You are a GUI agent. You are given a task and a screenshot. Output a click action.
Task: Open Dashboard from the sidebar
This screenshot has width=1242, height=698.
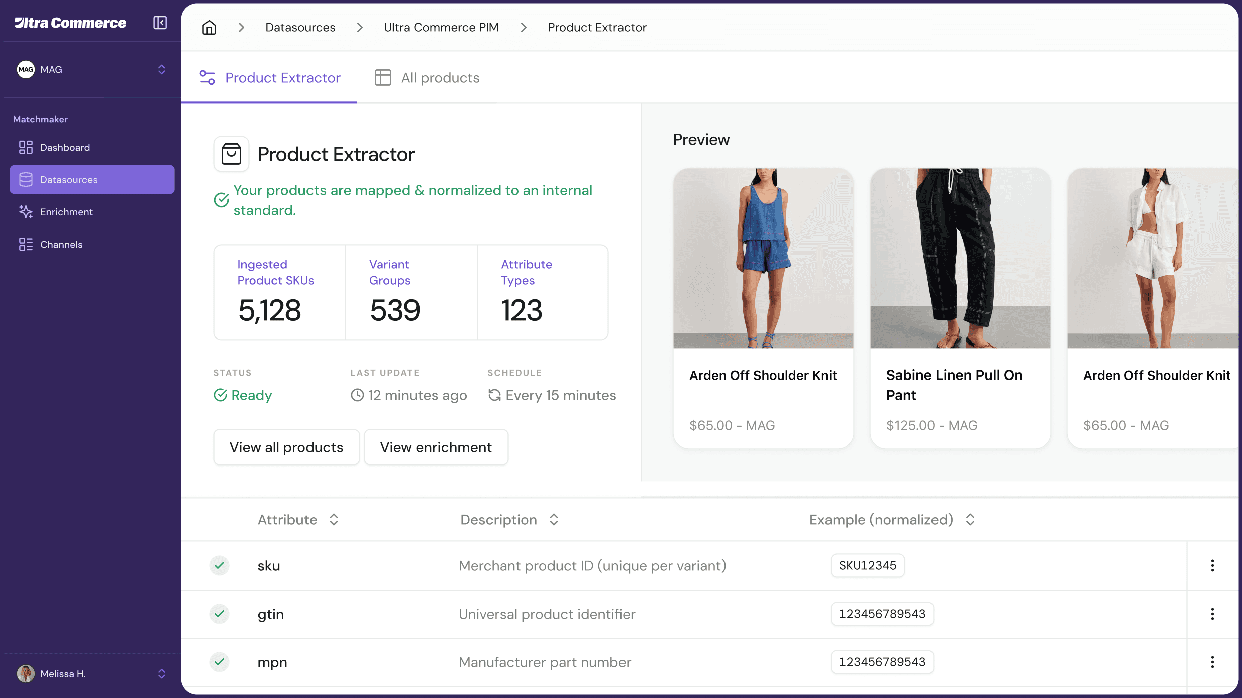click(x=65, y=147)
